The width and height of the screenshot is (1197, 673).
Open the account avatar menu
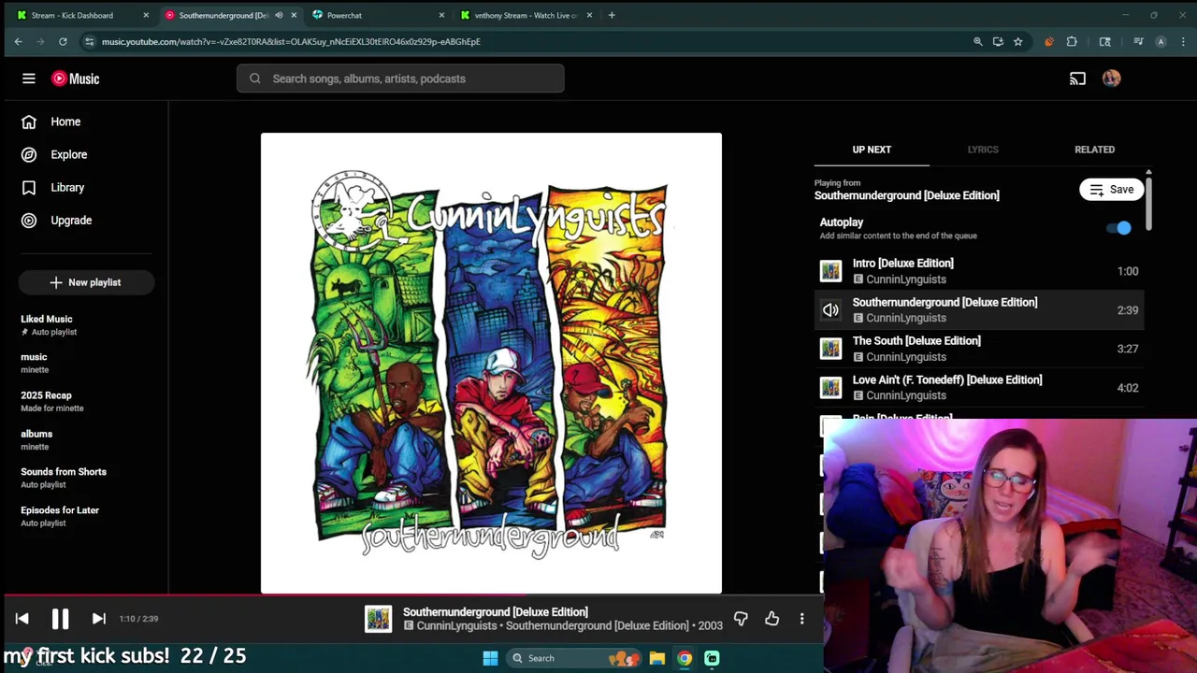(1111, 79)
